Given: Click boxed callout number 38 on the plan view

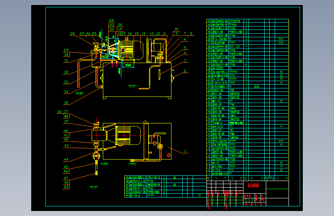Looking at the screenshot, I should click(x=66, y=116).
